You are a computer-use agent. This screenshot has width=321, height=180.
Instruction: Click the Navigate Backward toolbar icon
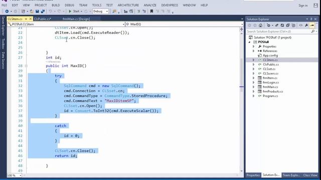[x=7, y=11]
